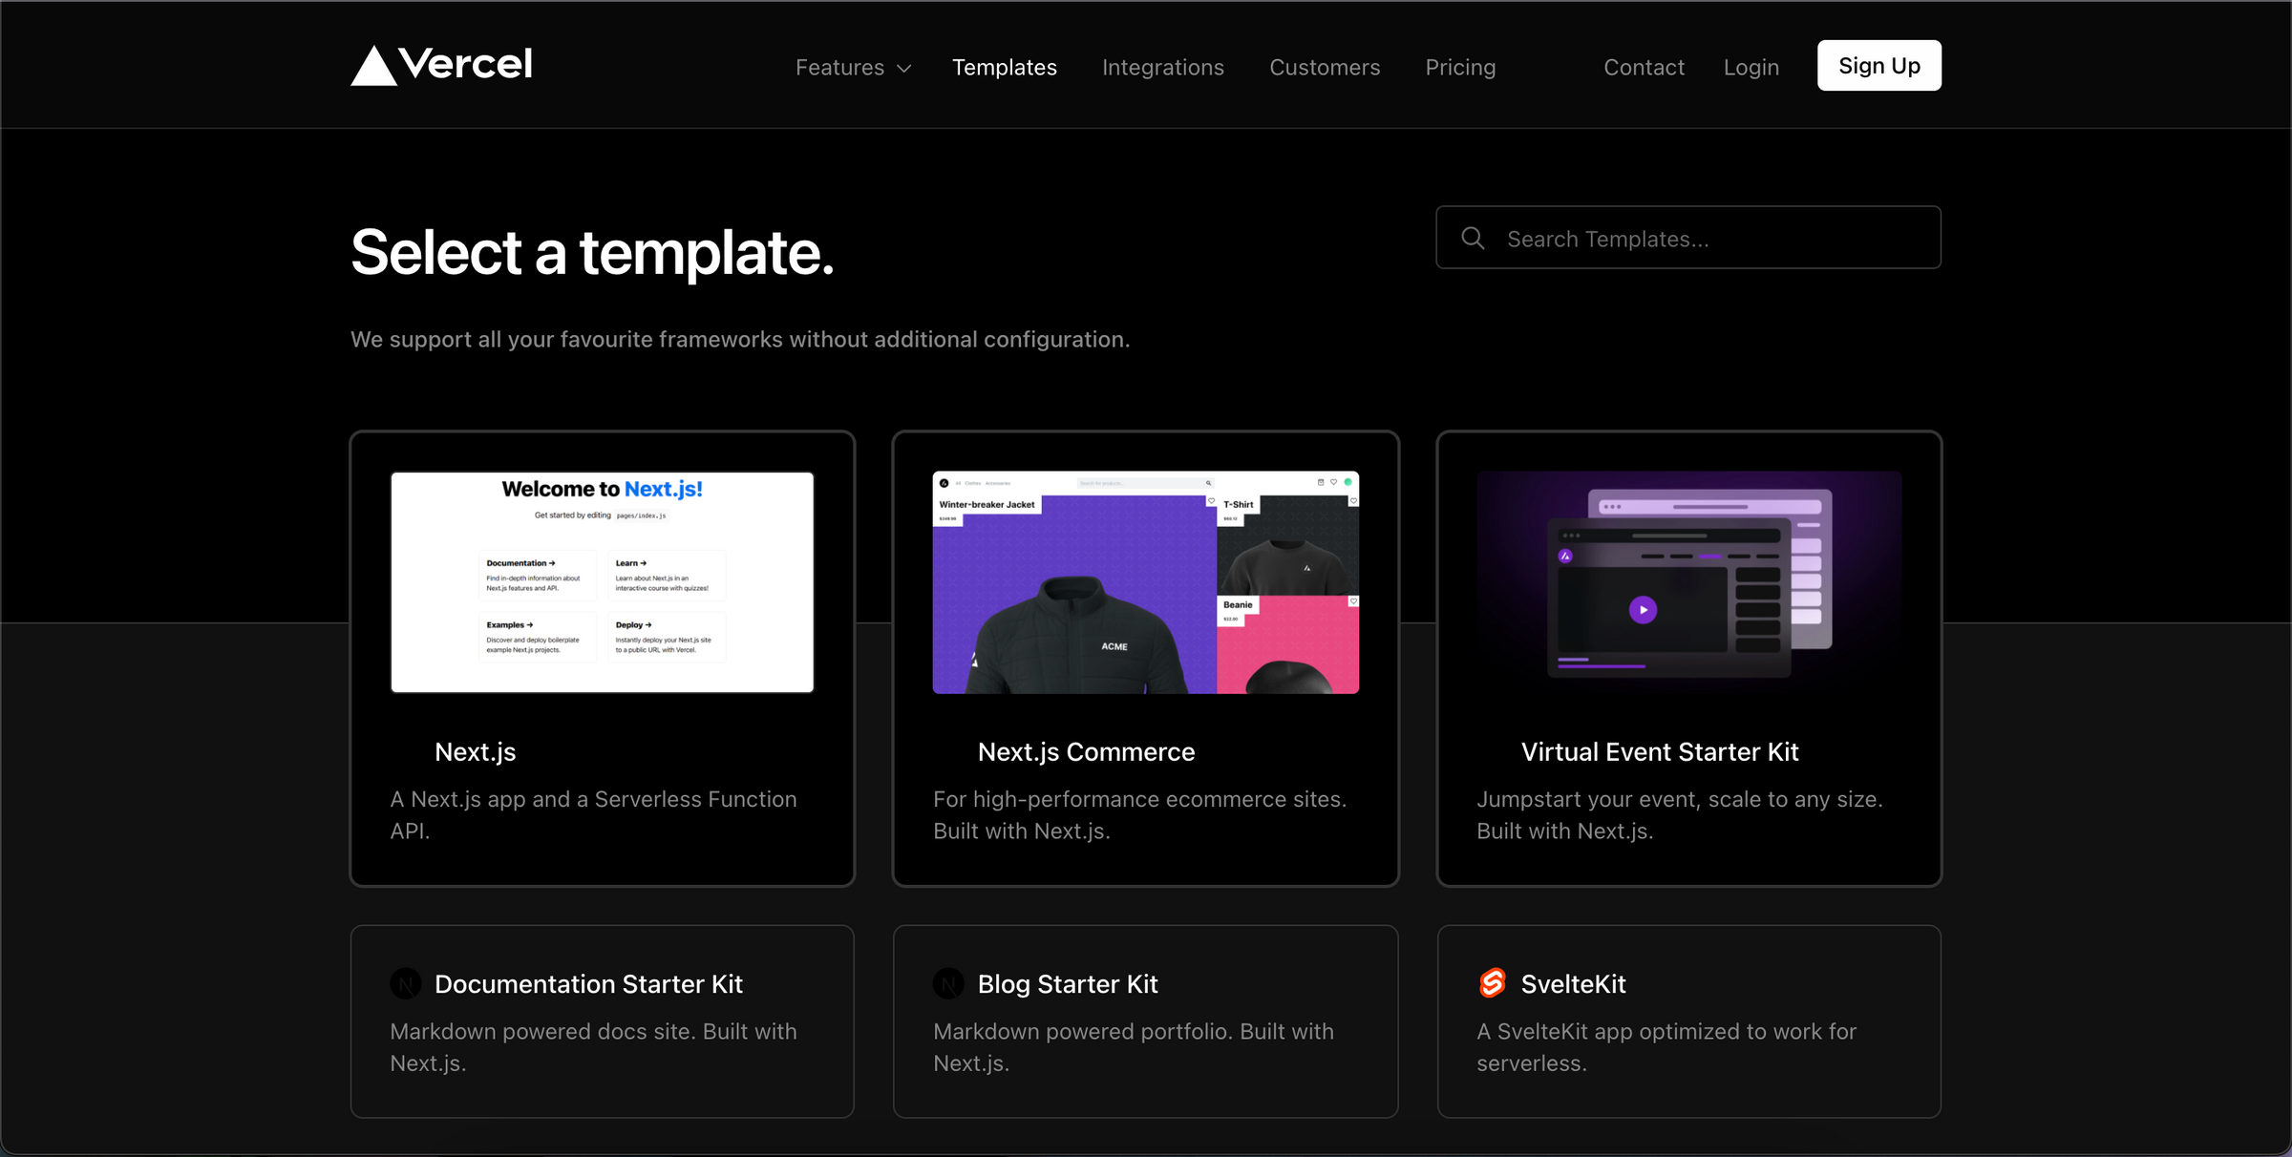The image size is (2292, 1157).
Task: Expand the Features dropdown menu
Action: pyautogui.click(x=852, y=67)
